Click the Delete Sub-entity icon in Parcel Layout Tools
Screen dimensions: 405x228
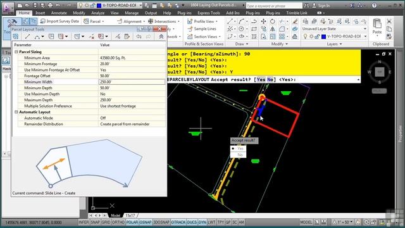91,37
